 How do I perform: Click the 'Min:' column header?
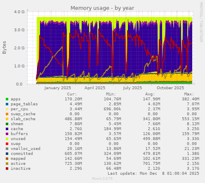111,94
